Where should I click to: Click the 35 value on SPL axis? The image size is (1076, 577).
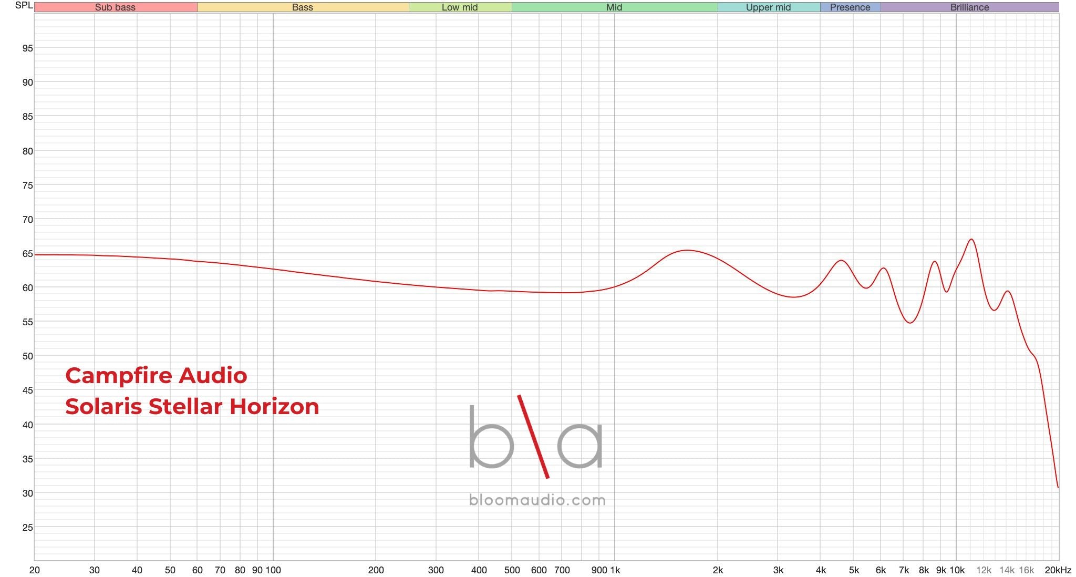(27, 459)
